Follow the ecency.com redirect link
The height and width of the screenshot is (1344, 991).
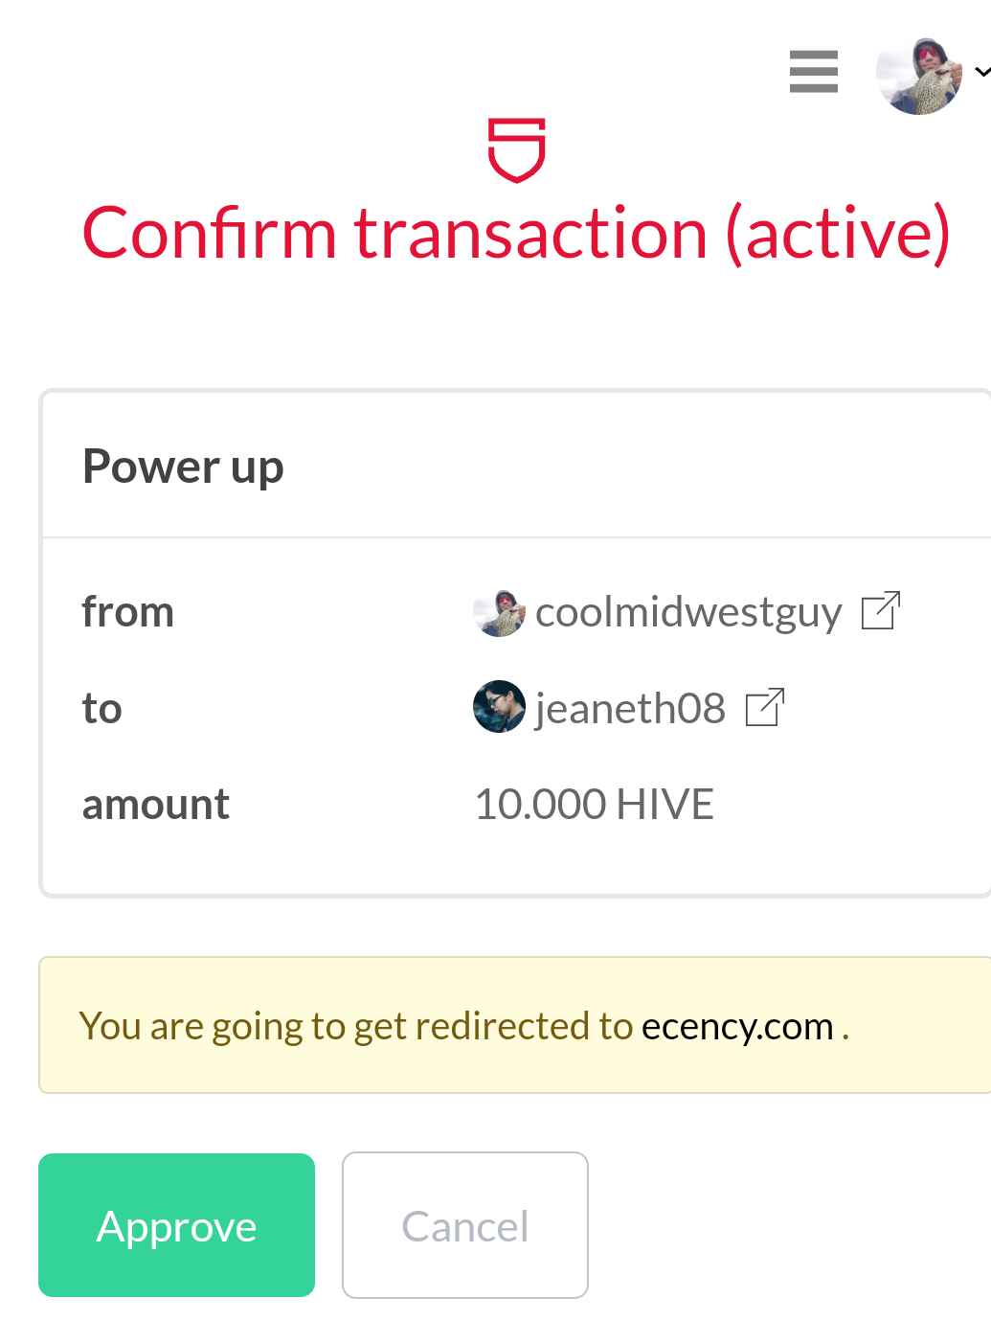click(x=737, y=1026)
